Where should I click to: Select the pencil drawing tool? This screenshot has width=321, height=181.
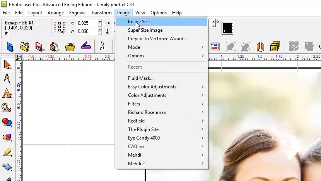click(x=7, y=152)
